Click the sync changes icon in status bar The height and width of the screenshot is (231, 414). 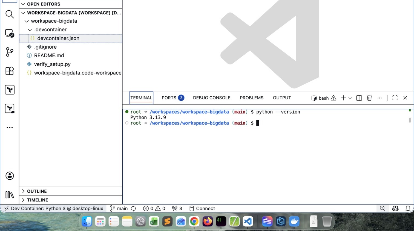[133, 208]
